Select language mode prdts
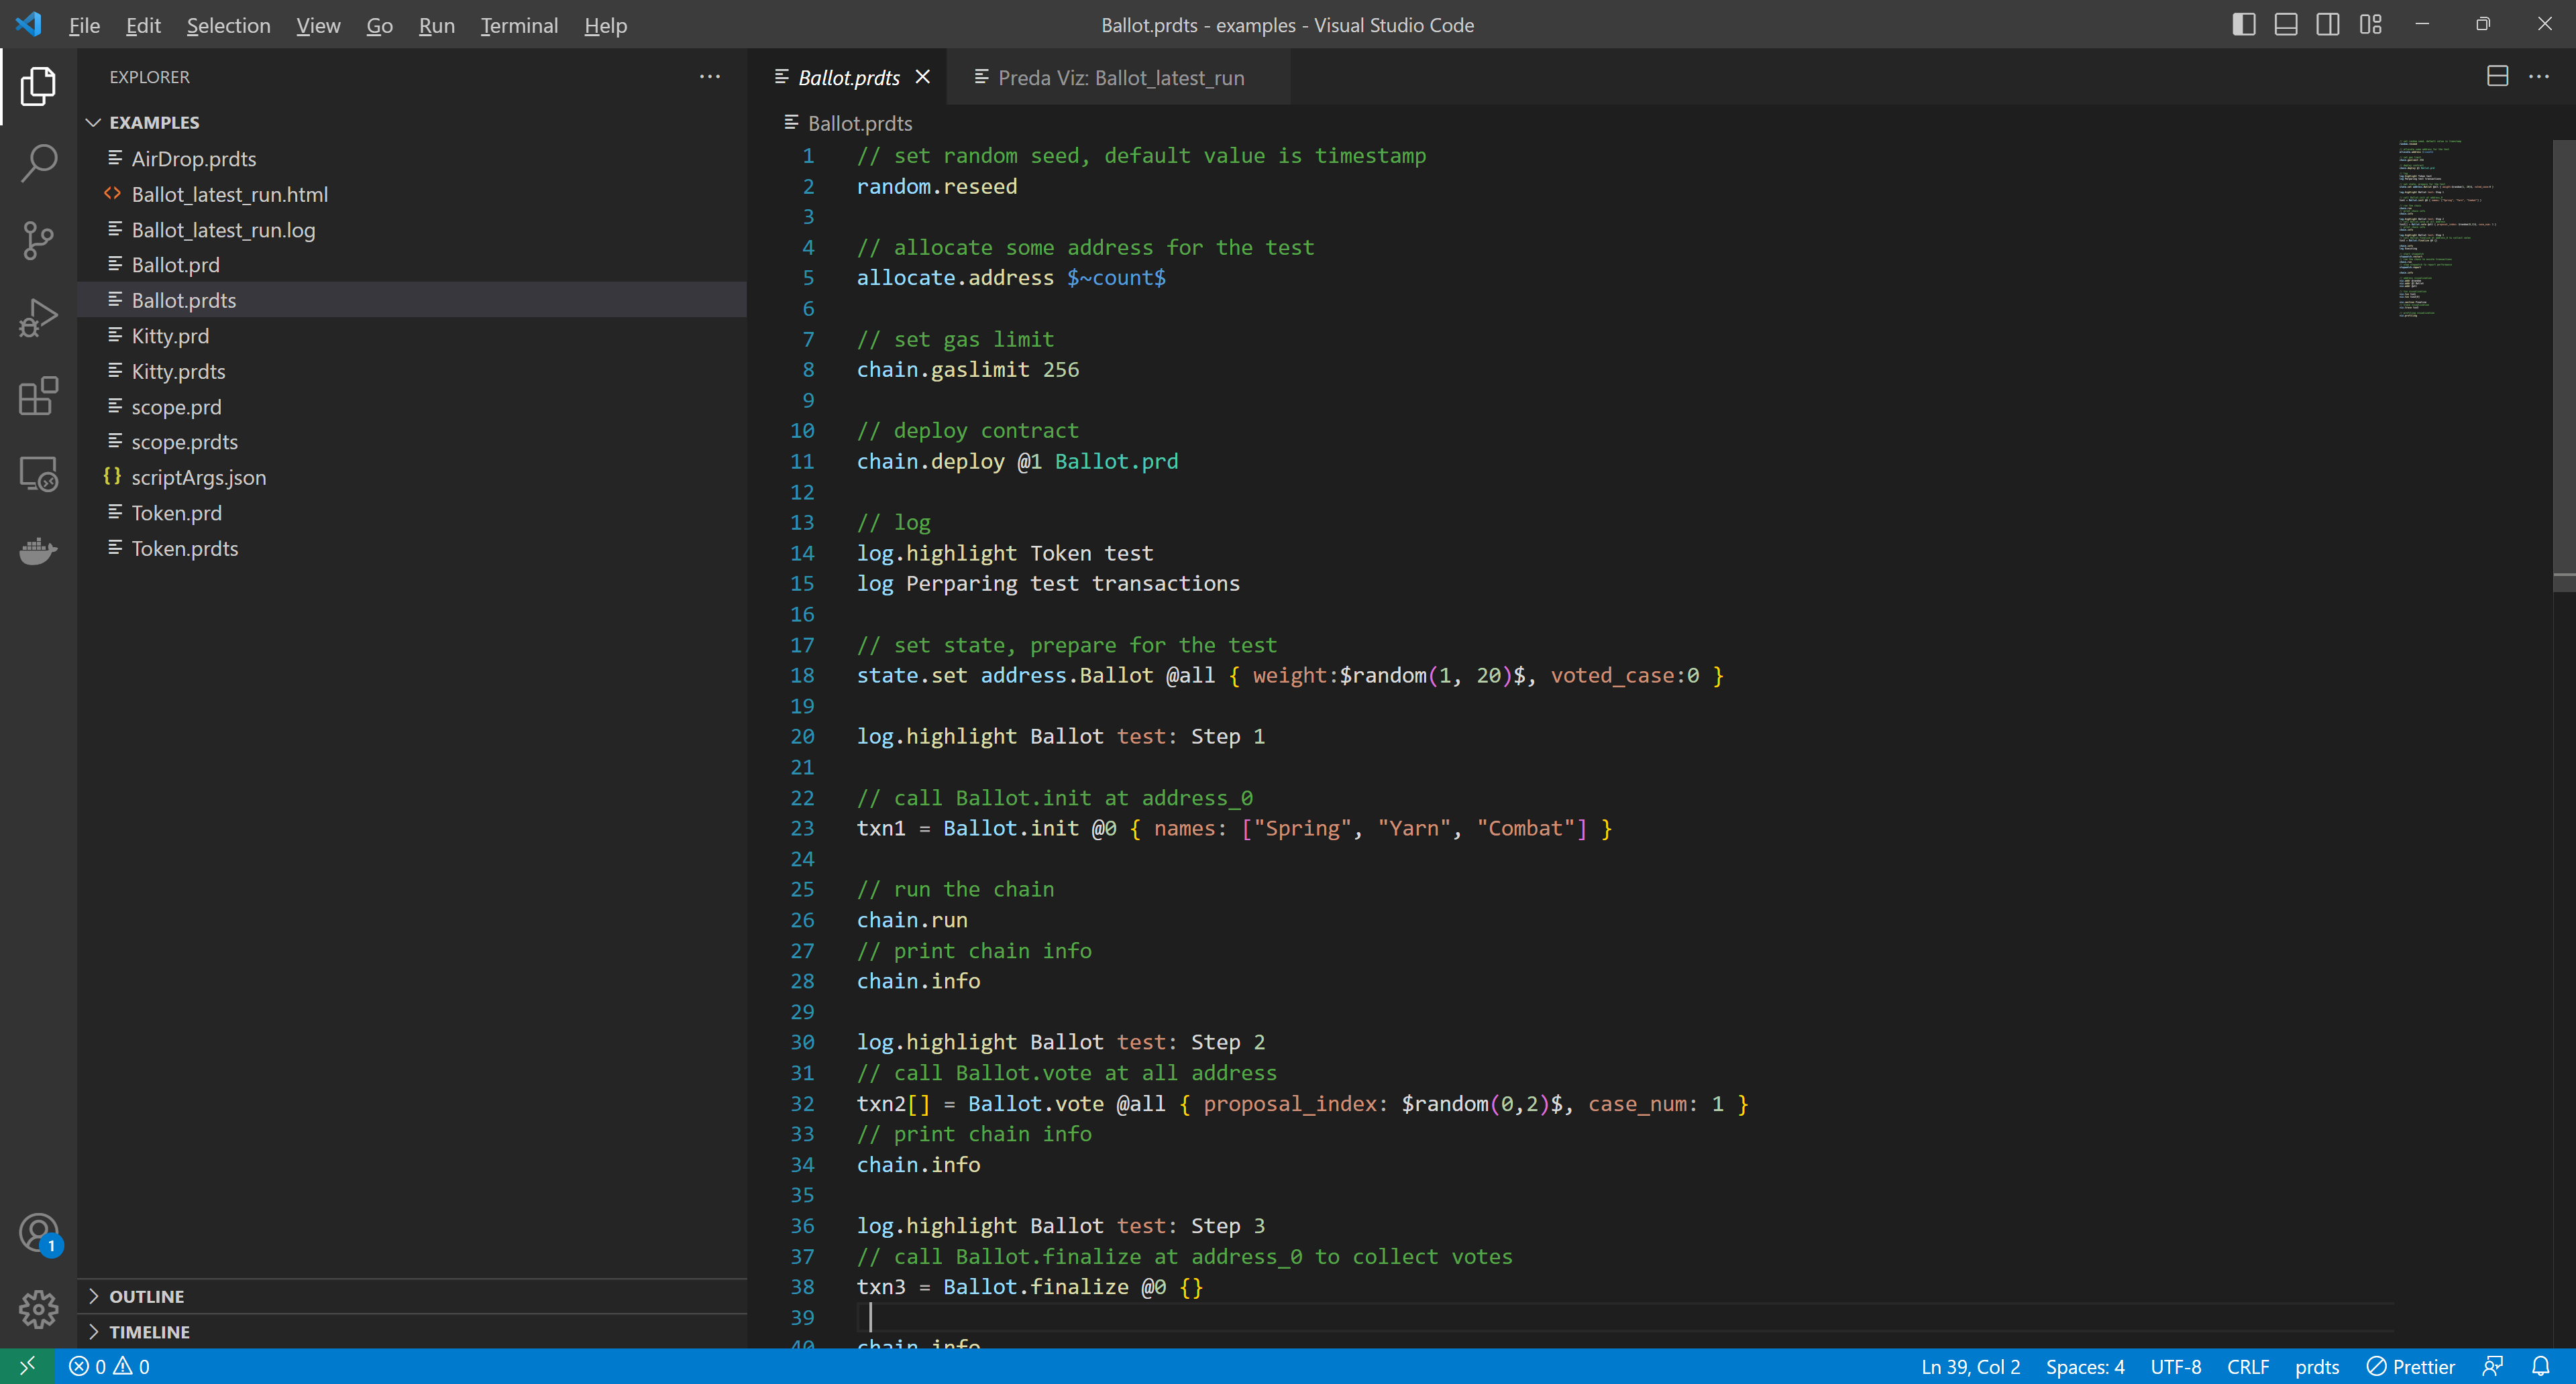Screen dimensions: 2576x1384 click(x=2316, y=1366)
